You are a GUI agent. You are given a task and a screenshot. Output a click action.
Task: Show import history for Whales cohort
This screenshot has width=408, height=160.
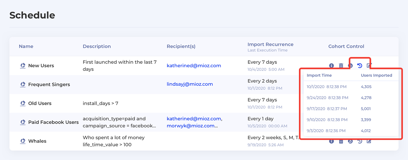pos(360,141)
